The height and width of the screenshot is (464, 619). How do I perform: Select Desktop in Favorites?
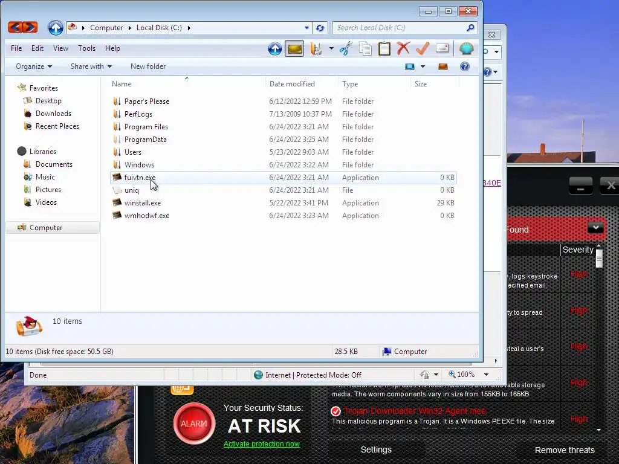[48, 101]
